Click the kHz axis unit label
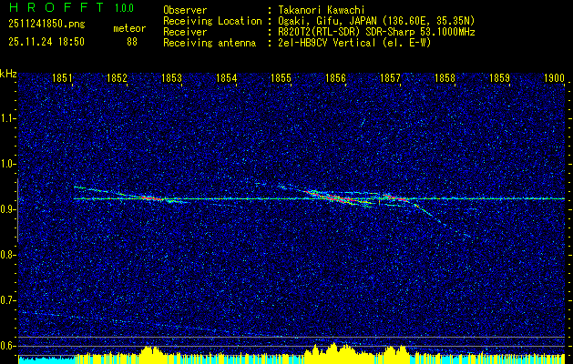This screenshot has height=364, width=573. [8, 74]
